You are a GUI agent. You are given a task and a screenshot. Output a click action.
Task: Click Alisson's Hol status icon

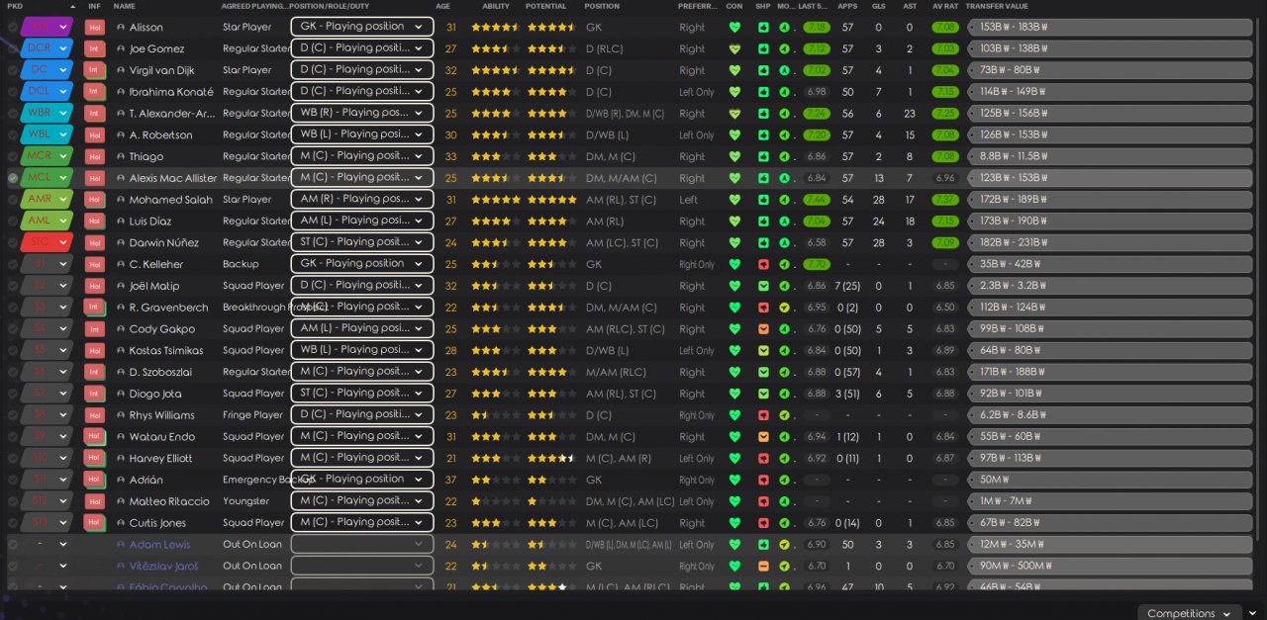pyautogui.click(x=95, y=28)
